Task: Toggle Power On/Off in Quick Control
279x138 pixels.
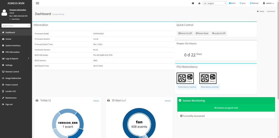Action: (x=185, y=33)
